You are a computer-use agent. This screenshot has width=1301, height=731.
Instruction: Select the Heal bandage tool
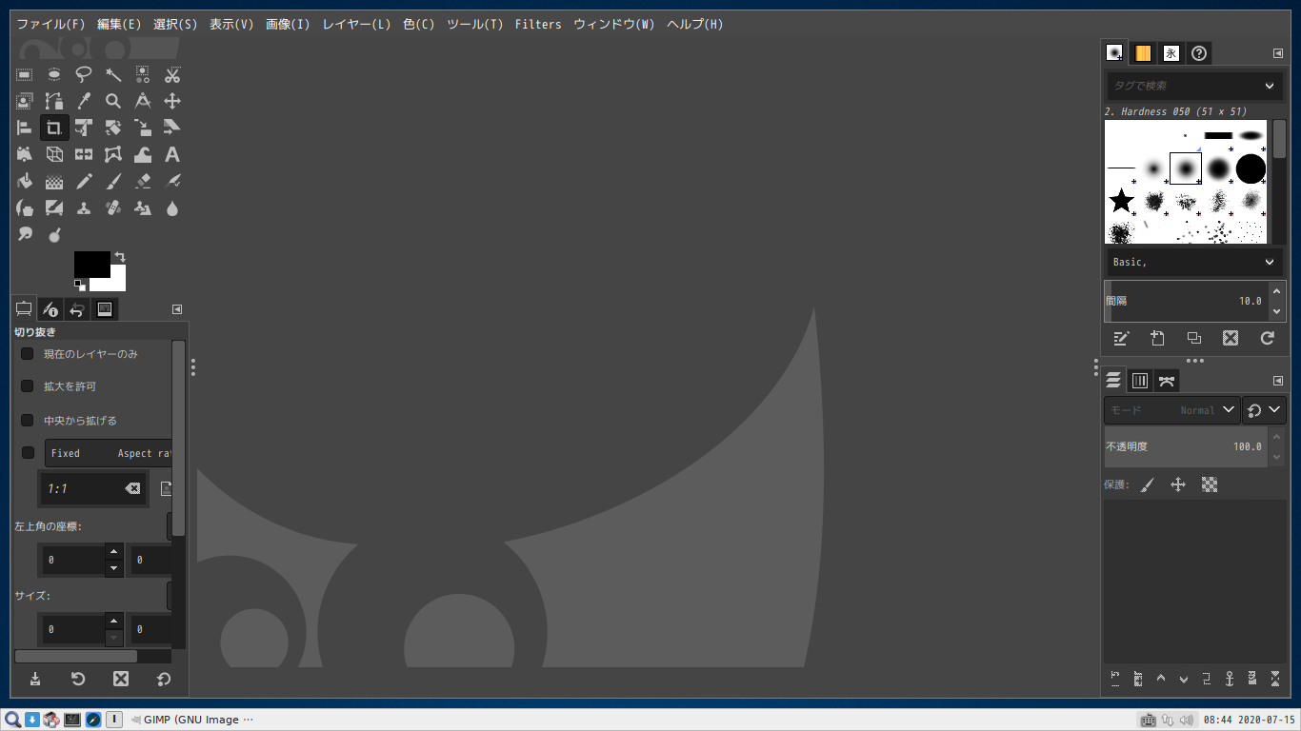click(113, 207)
